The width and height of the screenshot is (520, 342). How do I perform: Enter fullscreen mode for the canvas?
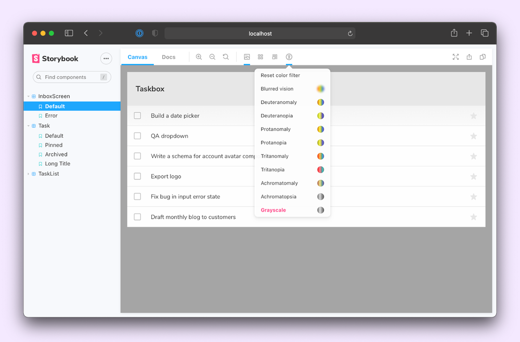coord(456,57)
